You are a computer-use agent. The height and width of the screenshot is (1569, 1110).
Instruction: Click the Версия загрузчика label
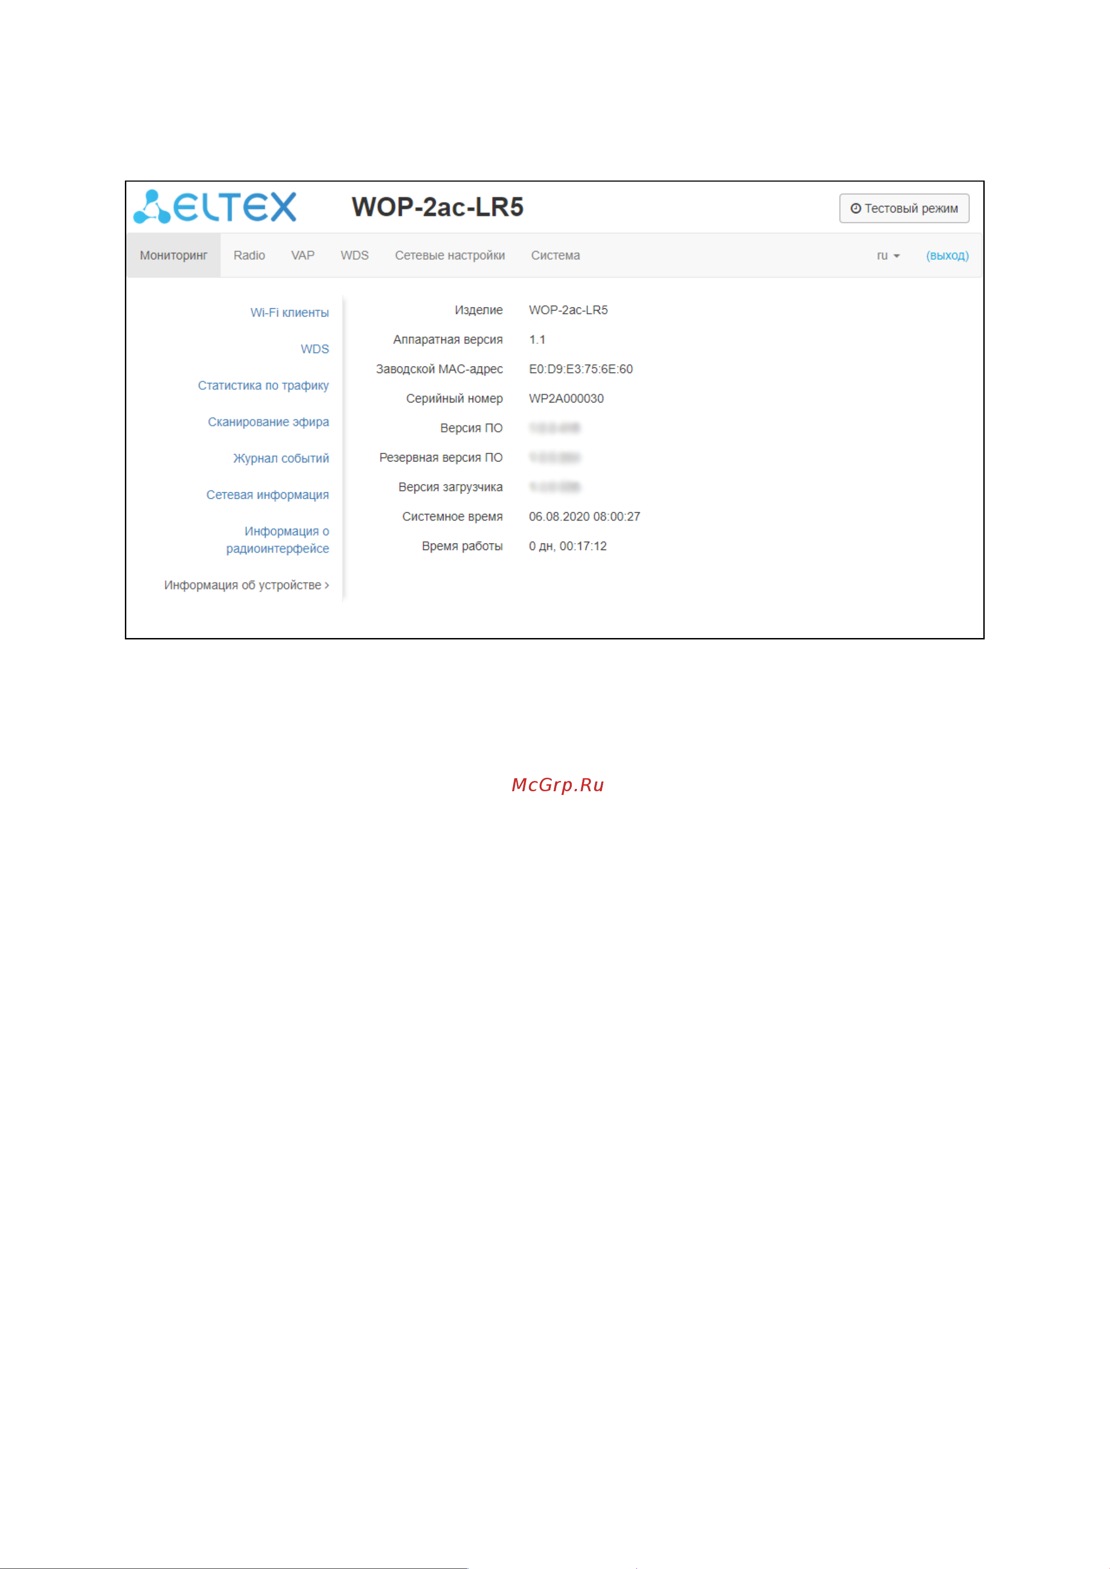(x=451, y=487)
